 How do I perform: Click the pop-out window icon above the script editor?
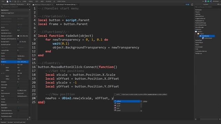pyautogui.click(x=192, y=4)
